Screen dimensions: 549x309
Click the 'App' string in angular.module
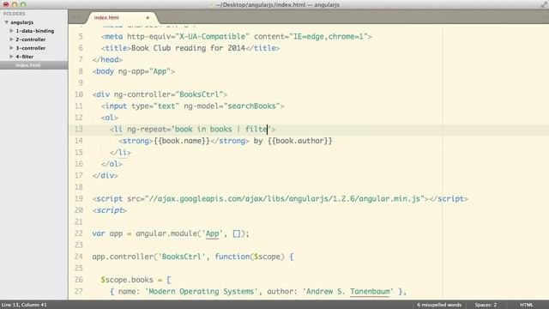click(x=212, y=233)
